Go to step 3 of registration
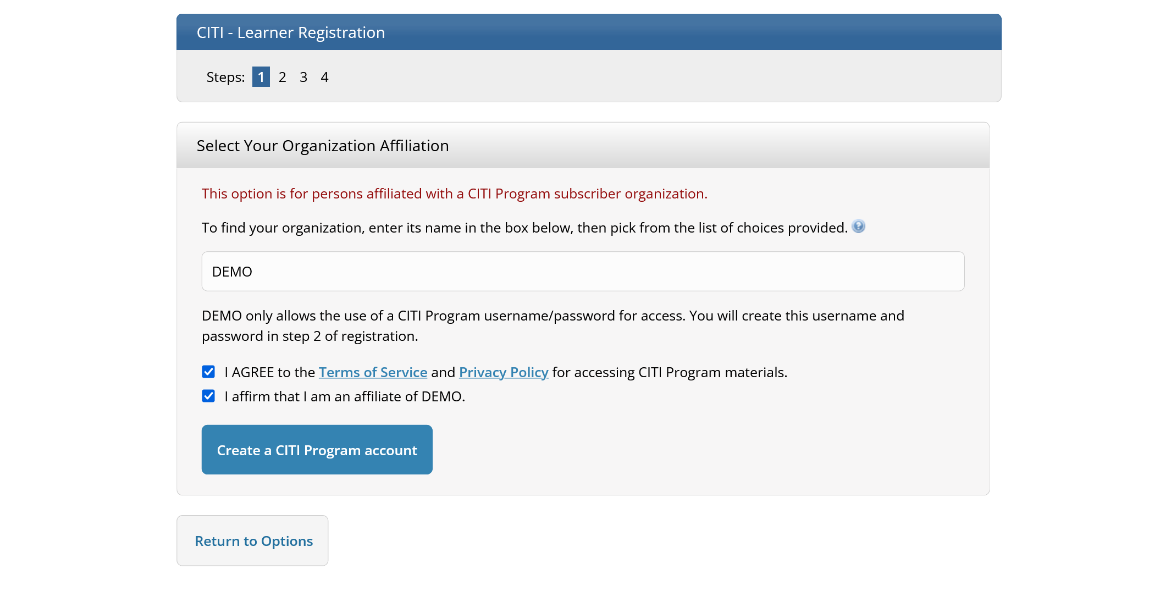1171x602 pixels. [303, 77]
